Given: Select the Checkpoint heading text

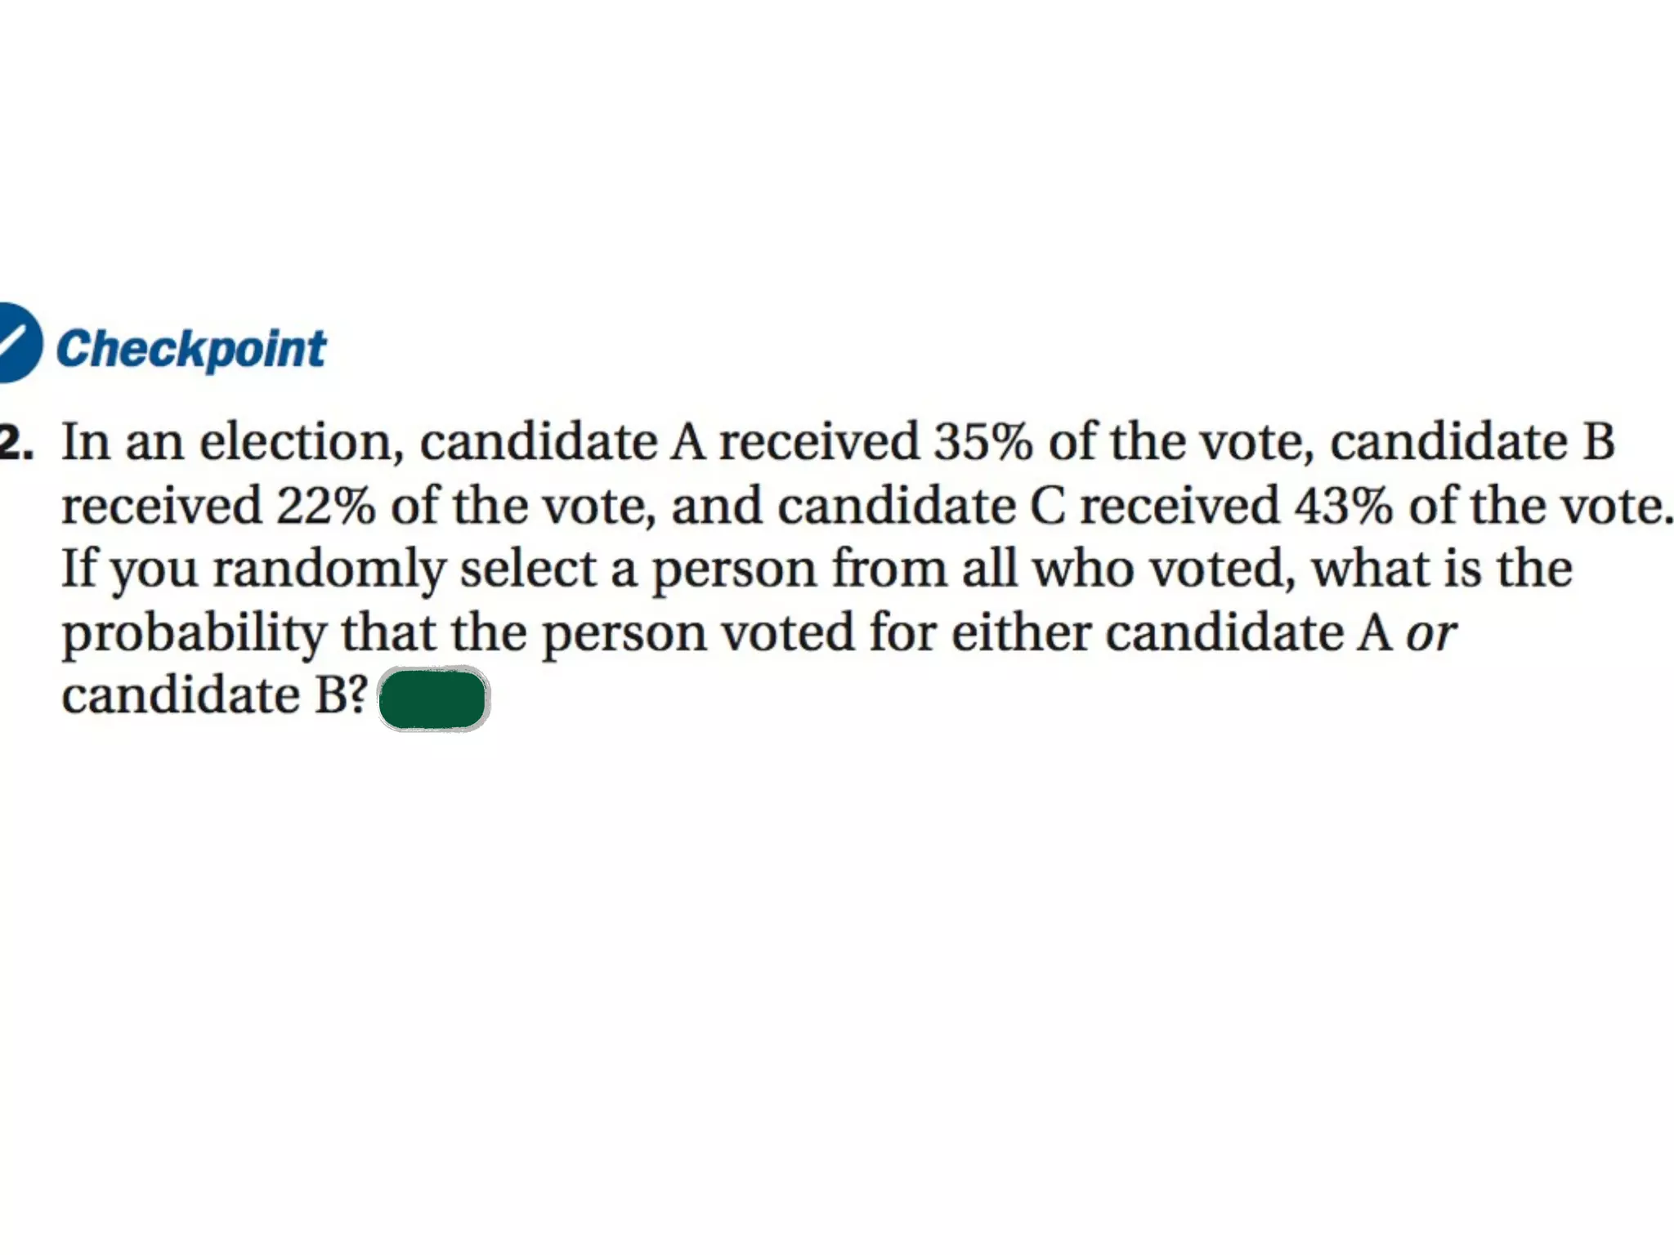Looking at the screenshot, I should click(x=191, y=350).
